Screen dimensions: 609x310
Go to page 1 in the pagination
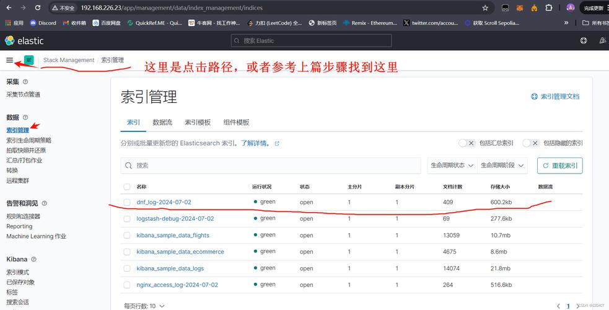click(568, 306)
